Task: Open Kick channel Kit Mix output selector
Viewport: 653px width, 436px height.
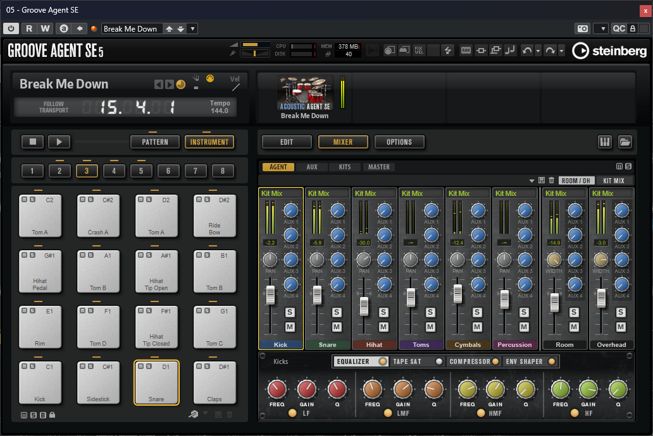Action: [x=281, y=193]
